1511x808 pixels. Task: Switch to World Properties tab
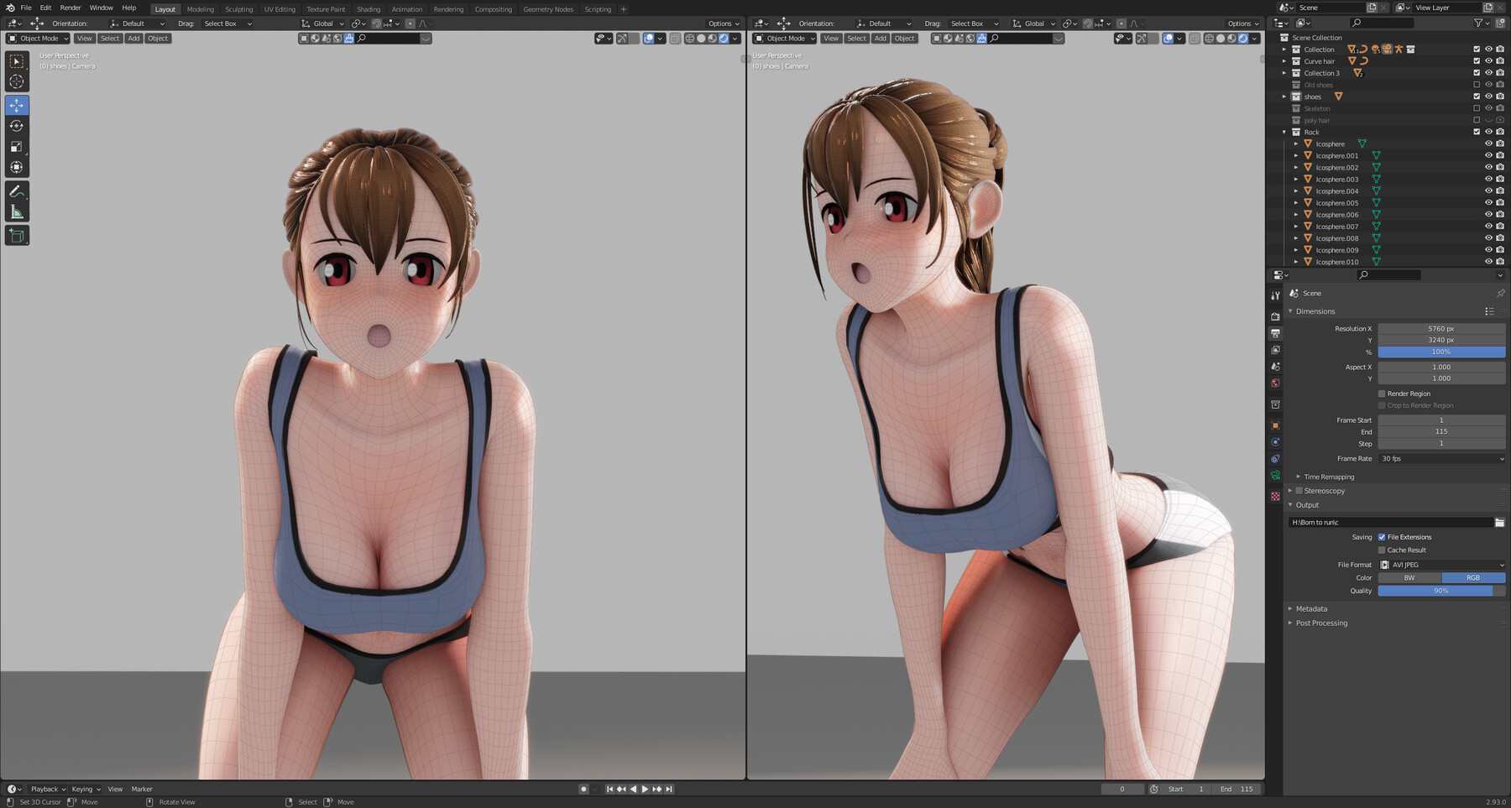(x=1275, y=383)
